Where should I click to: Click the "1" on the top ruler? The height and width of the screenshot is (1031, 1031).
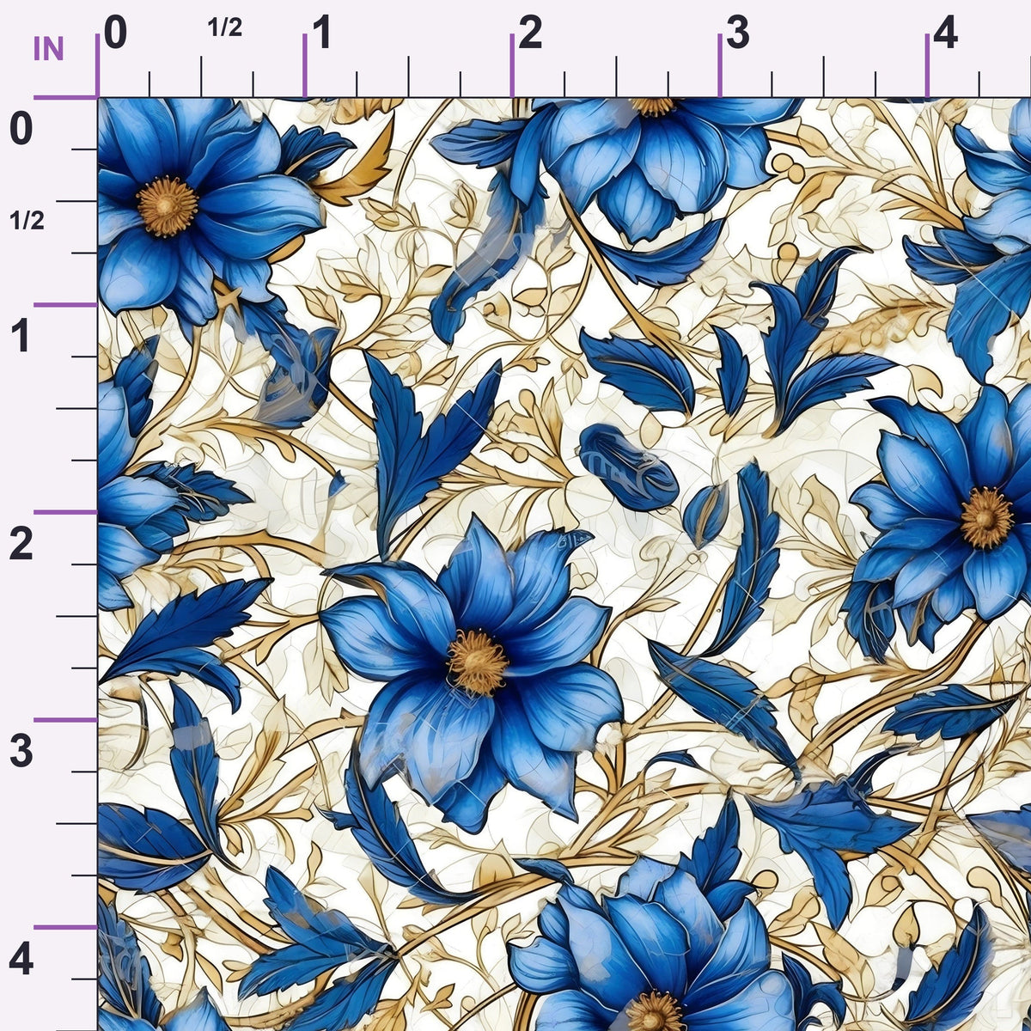coord(322,34)
